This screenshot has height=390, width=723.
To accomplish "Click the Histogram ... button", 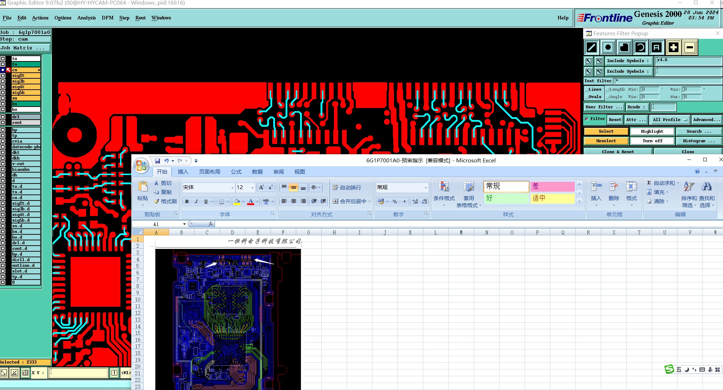I will coord(699,141).
